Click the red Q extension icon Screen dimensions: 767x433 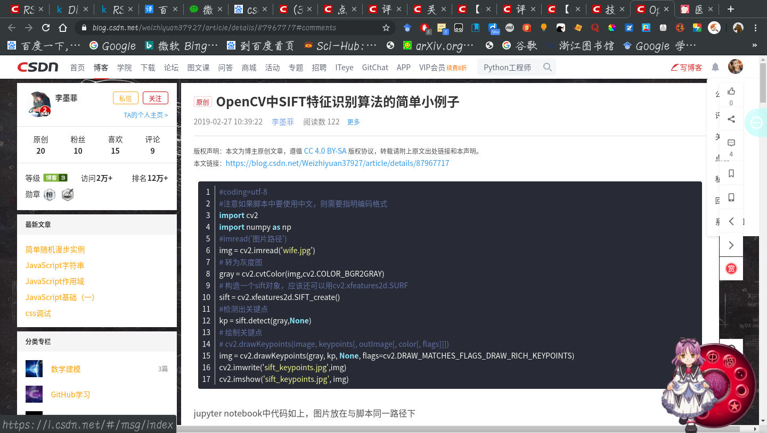[x=595, y=28]
